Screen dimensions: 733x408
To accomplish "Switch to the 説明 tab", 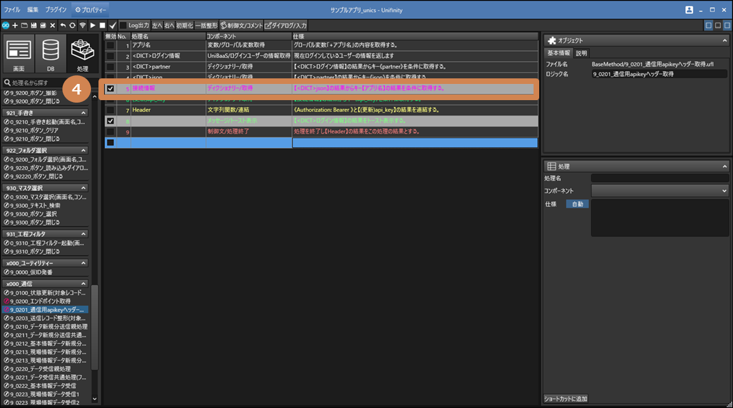I will point(581,53).
